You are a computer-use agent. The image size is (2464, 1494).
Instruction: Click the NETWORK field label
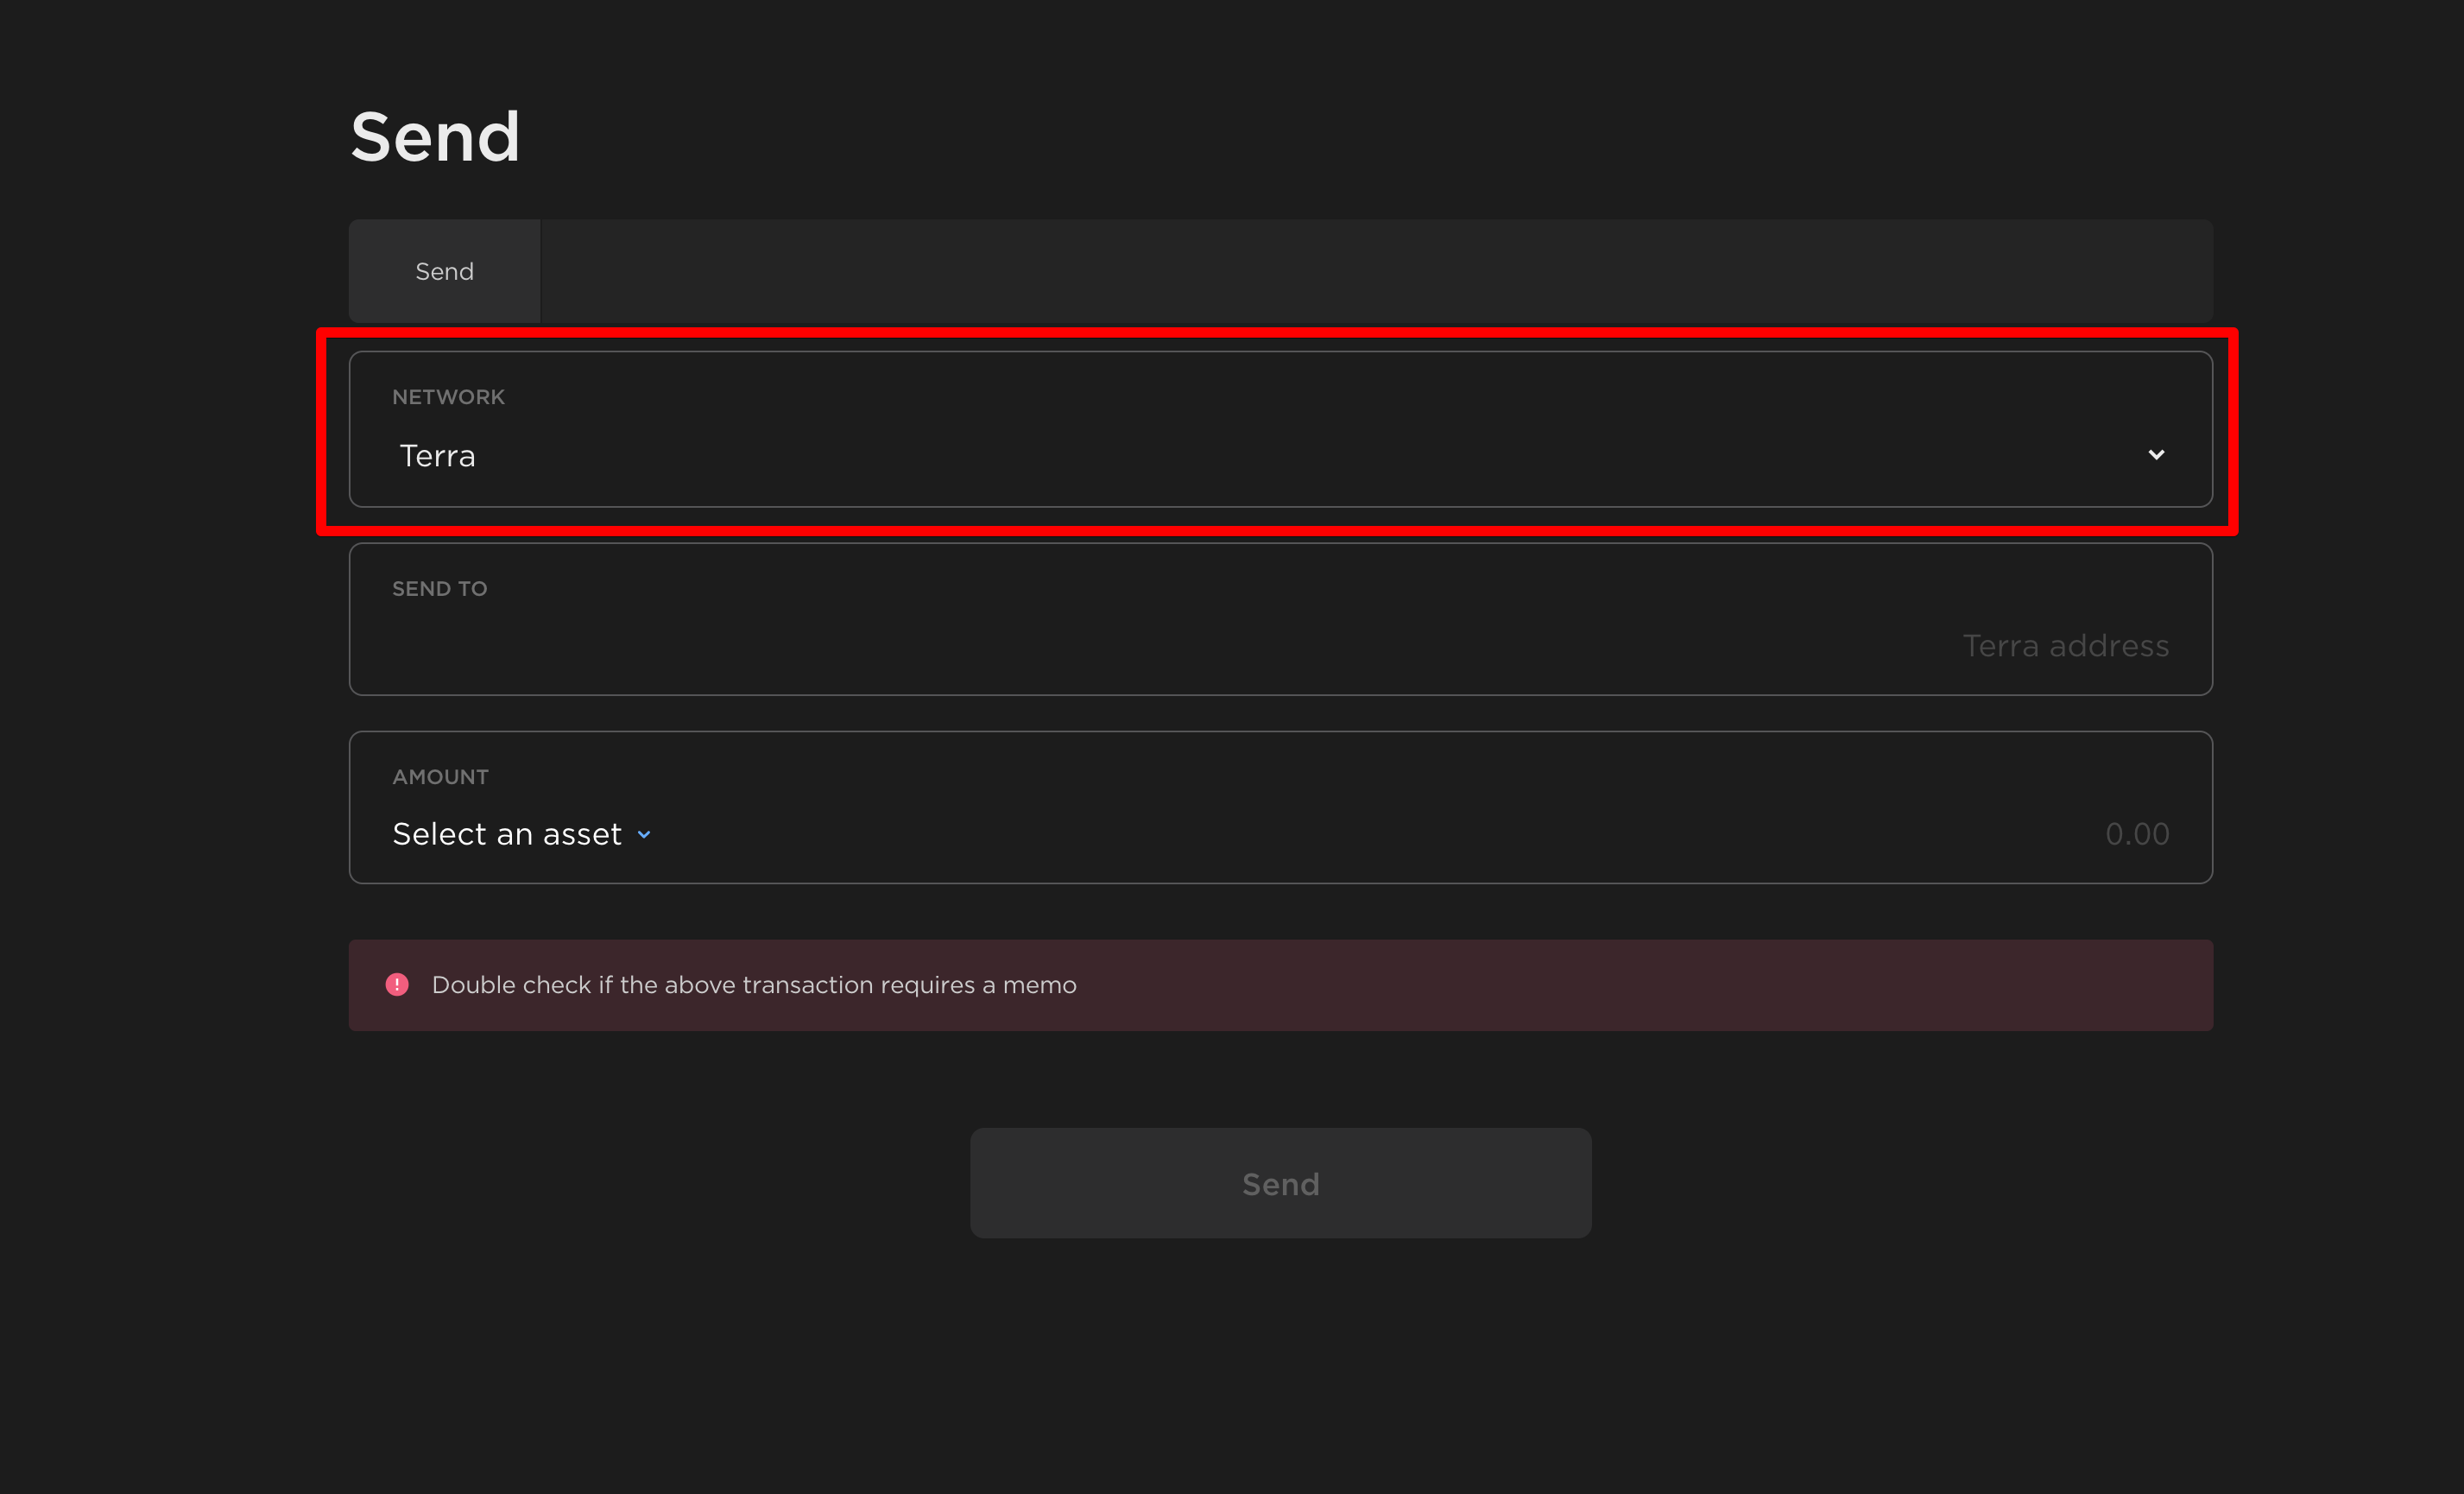coord(448,397)
